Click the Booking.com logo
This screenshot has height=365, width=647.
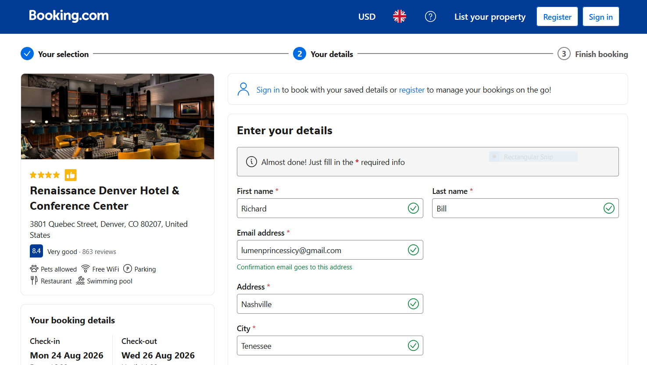[69, 16]
